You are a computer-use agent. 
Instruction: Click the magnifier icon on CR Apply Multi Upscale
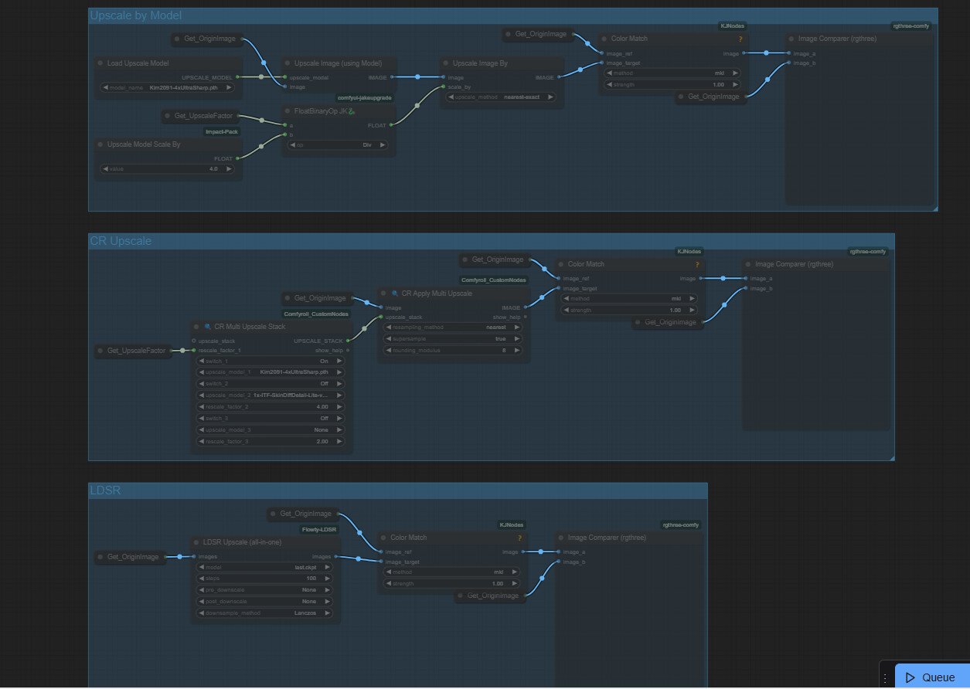[x=394, y=294]
